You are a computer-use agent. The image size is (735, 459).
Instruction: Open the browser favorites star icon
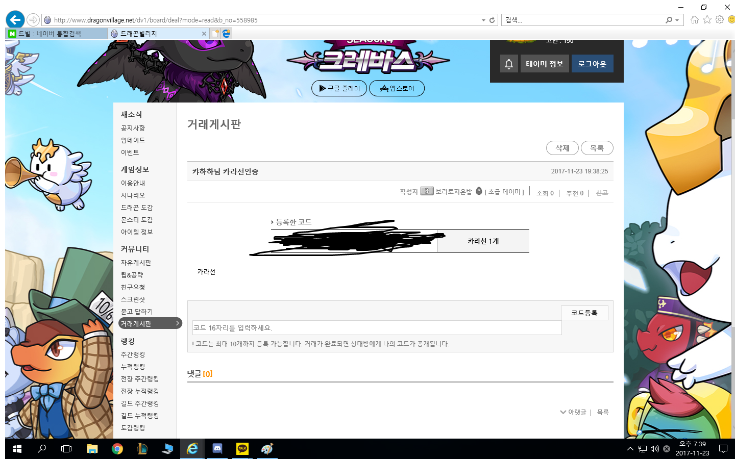tap(707, 19)
